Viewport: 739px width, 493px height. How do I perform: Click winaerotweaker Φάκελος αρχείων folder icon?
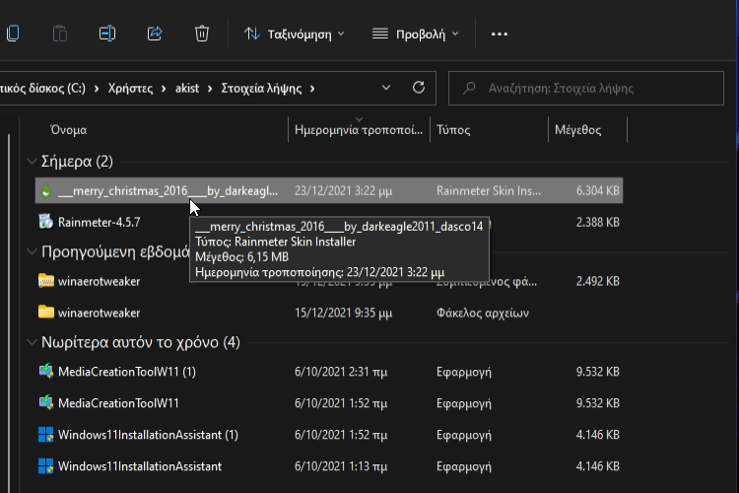tap(45, 312)
